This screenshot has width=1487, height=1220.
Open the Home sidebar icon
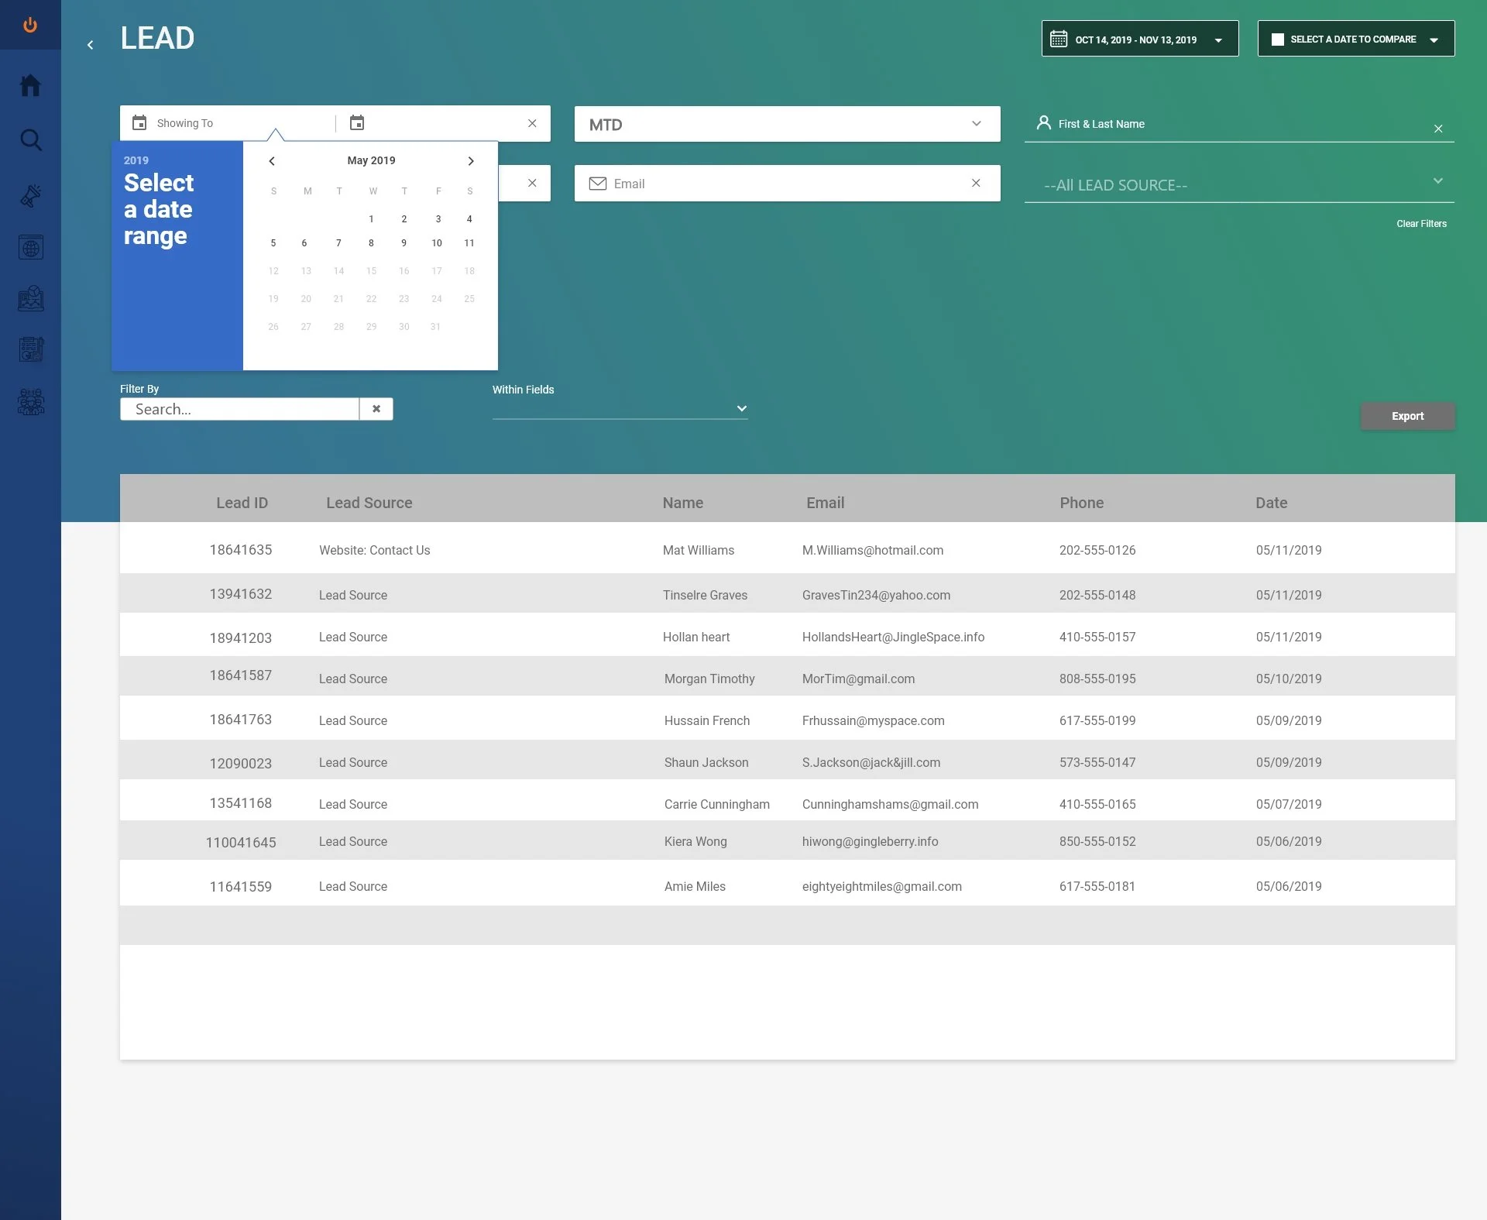click(30, 85)
